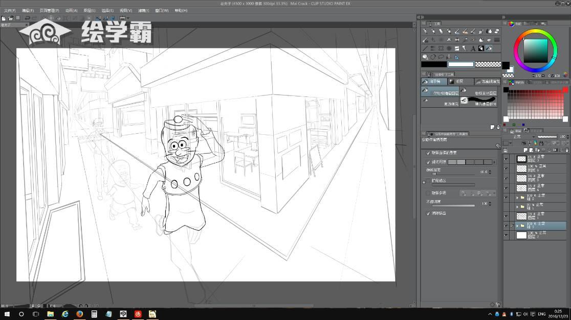The height and width of the screenshot is (320, 571).
Task: Select 仅取样编辑图层 sub tool
Action: (441, 91)
